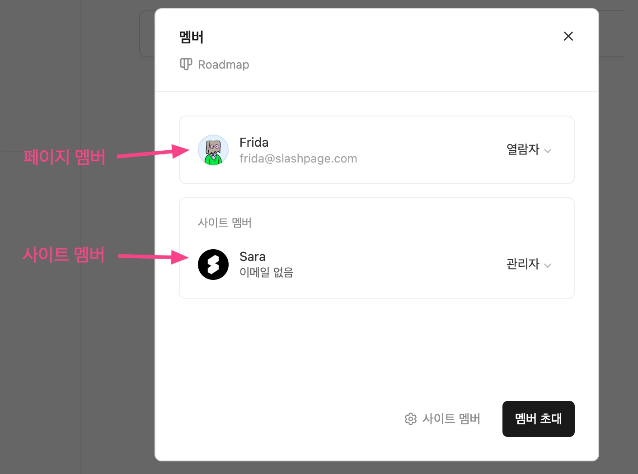Open the 사이트 멤버 settings link at the bottom
This screenshot has height=474, width=638.
click(442, 419)
